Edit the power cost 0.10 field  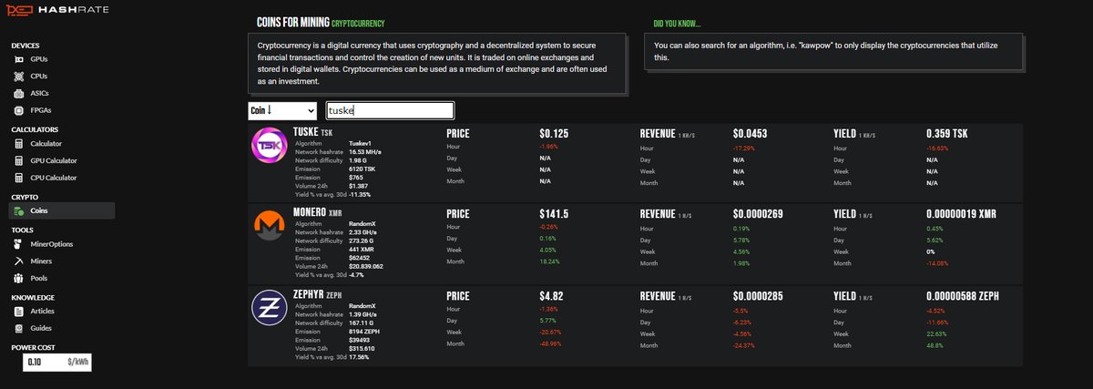click(57, 362)
